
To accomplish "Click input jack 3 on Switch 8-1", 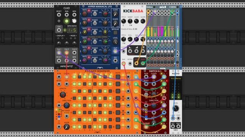I will coord(164,91).
